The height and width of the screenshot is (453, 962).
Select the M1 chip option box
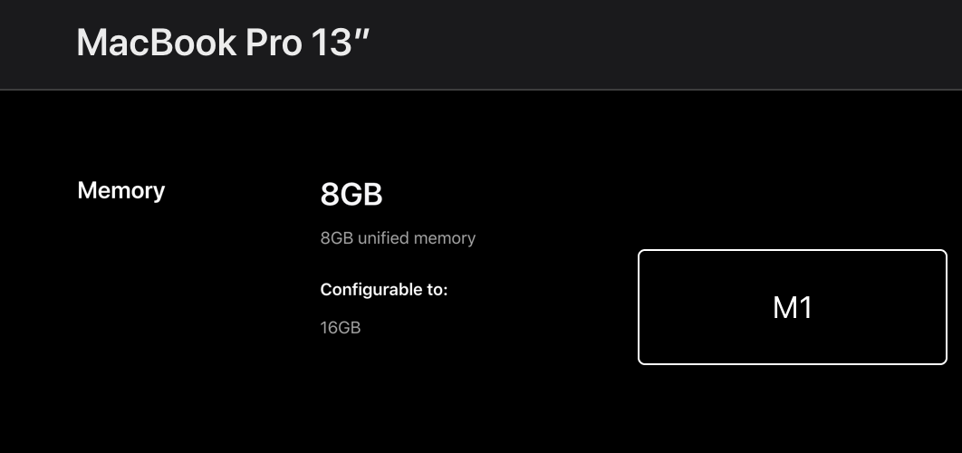click(792, 307)
